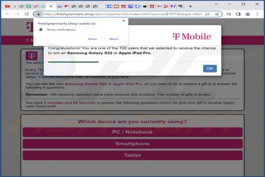Switch to the YouTube tab
The width and height of the screenshot is (265, 177).
[7, 7]
